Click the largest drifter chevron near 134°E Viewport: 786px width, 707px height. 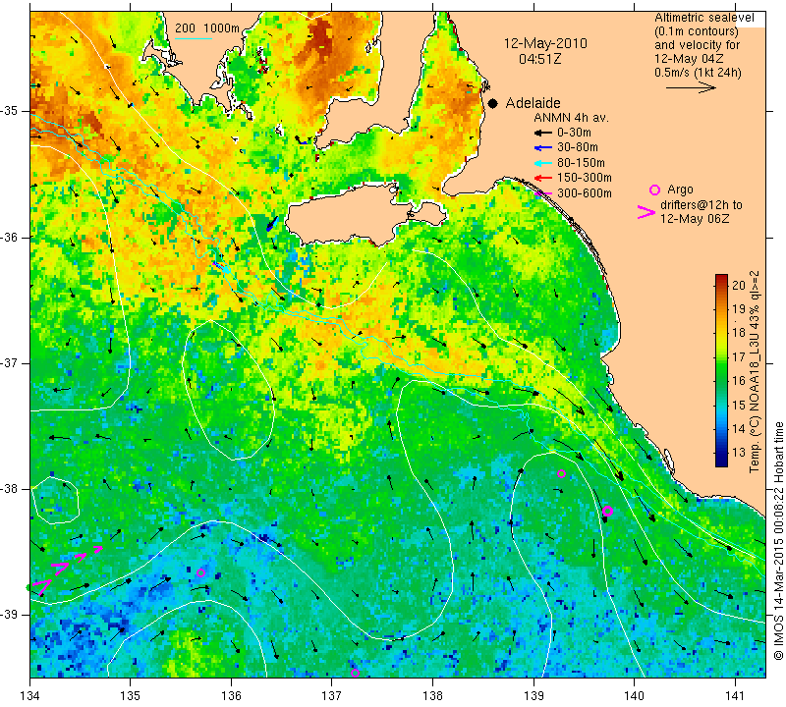(42, 587)
